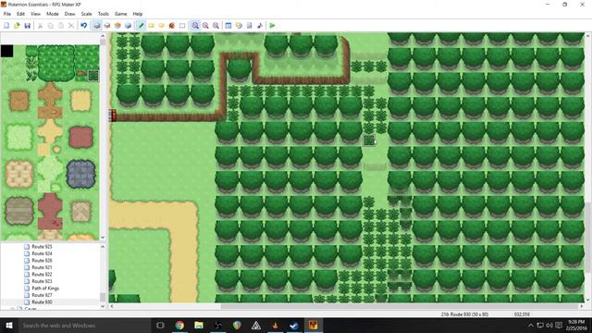Select the Route 926 map
592x333 pixels.
tap(42, 261)
